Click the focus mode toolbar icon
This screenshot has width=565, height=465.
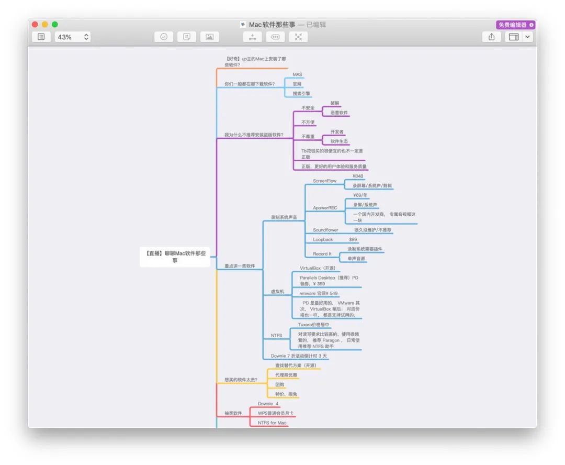[x=298, y=37]
